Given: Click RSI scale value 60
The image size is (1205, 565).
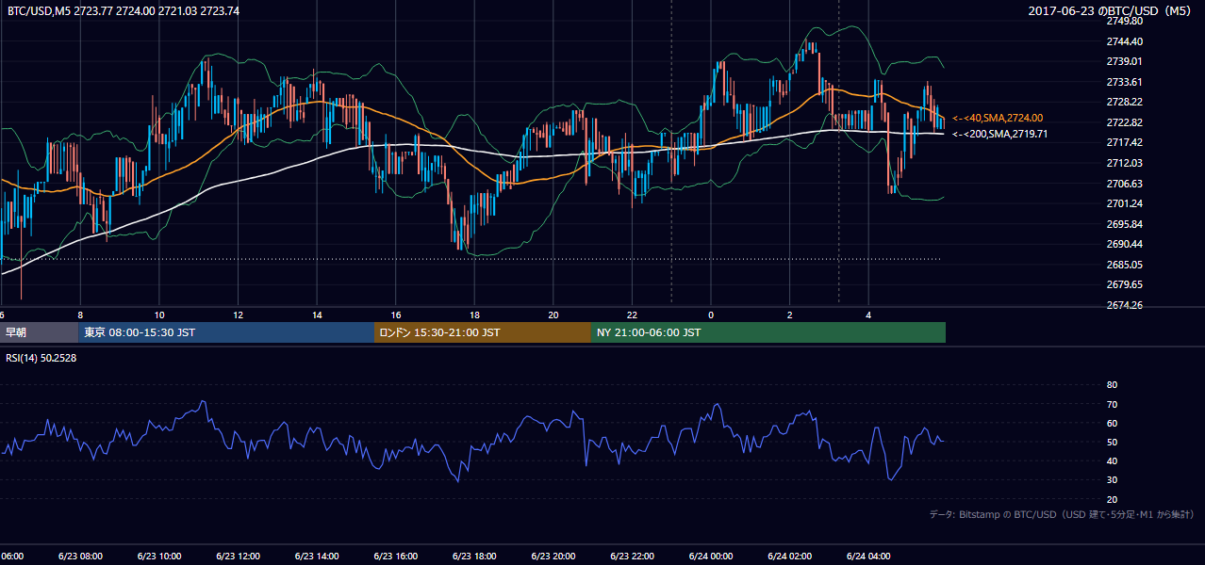Looking at the screenshot, I should click(x=1112, y=423).
